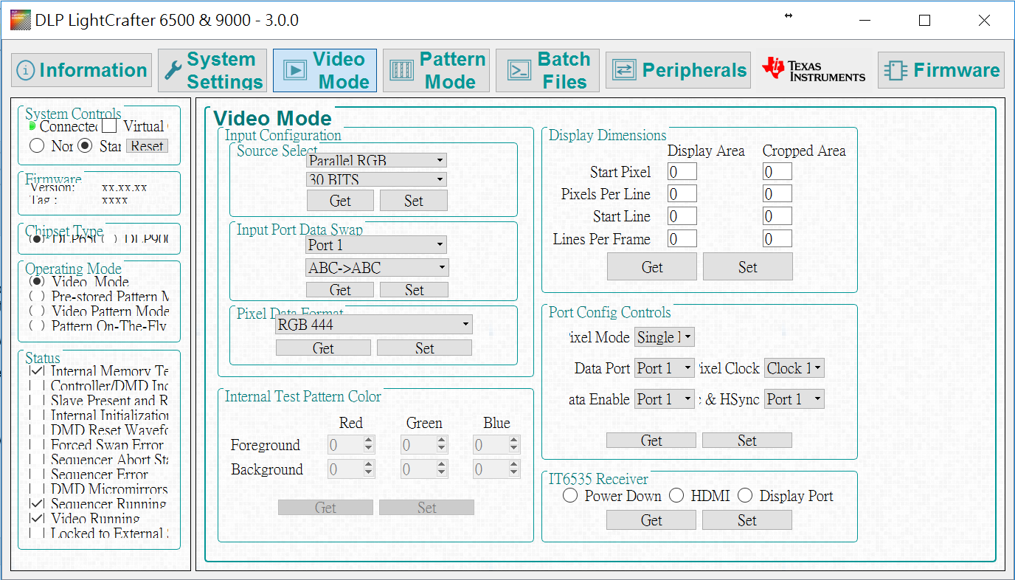1015x580 pixels.
Task: Click the Firmware chip icon
Action: [896, 70]
